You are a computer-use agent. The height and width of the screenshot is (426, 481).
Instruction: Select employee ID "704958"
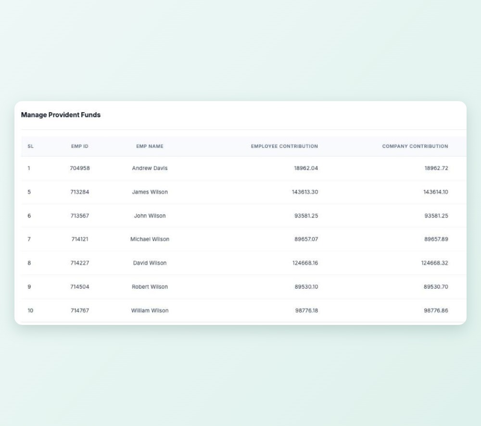tap(80, 168)
